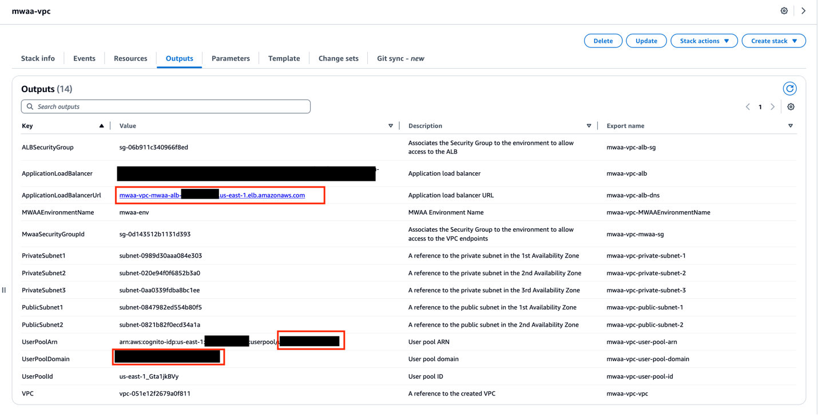Open the Git sync - new tab
This screenshot has width=818, height=416.
coord(400,58)
